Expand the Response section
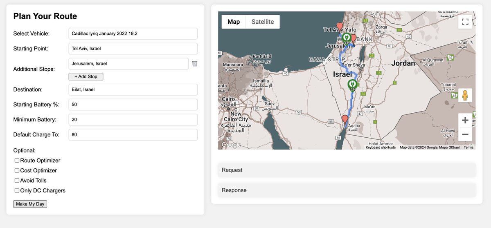Screen dimensions: 491x228 point(347,190)
